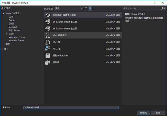Image resolution: width=167 pixels, height=116 pixels.
Task: Select the ADO.NET row text label
Action: (64, 15)
